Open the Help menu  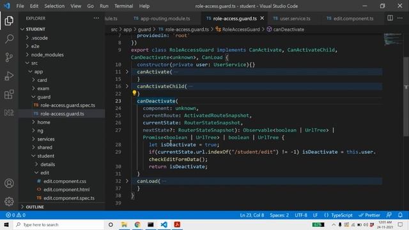tap(144, 6)
